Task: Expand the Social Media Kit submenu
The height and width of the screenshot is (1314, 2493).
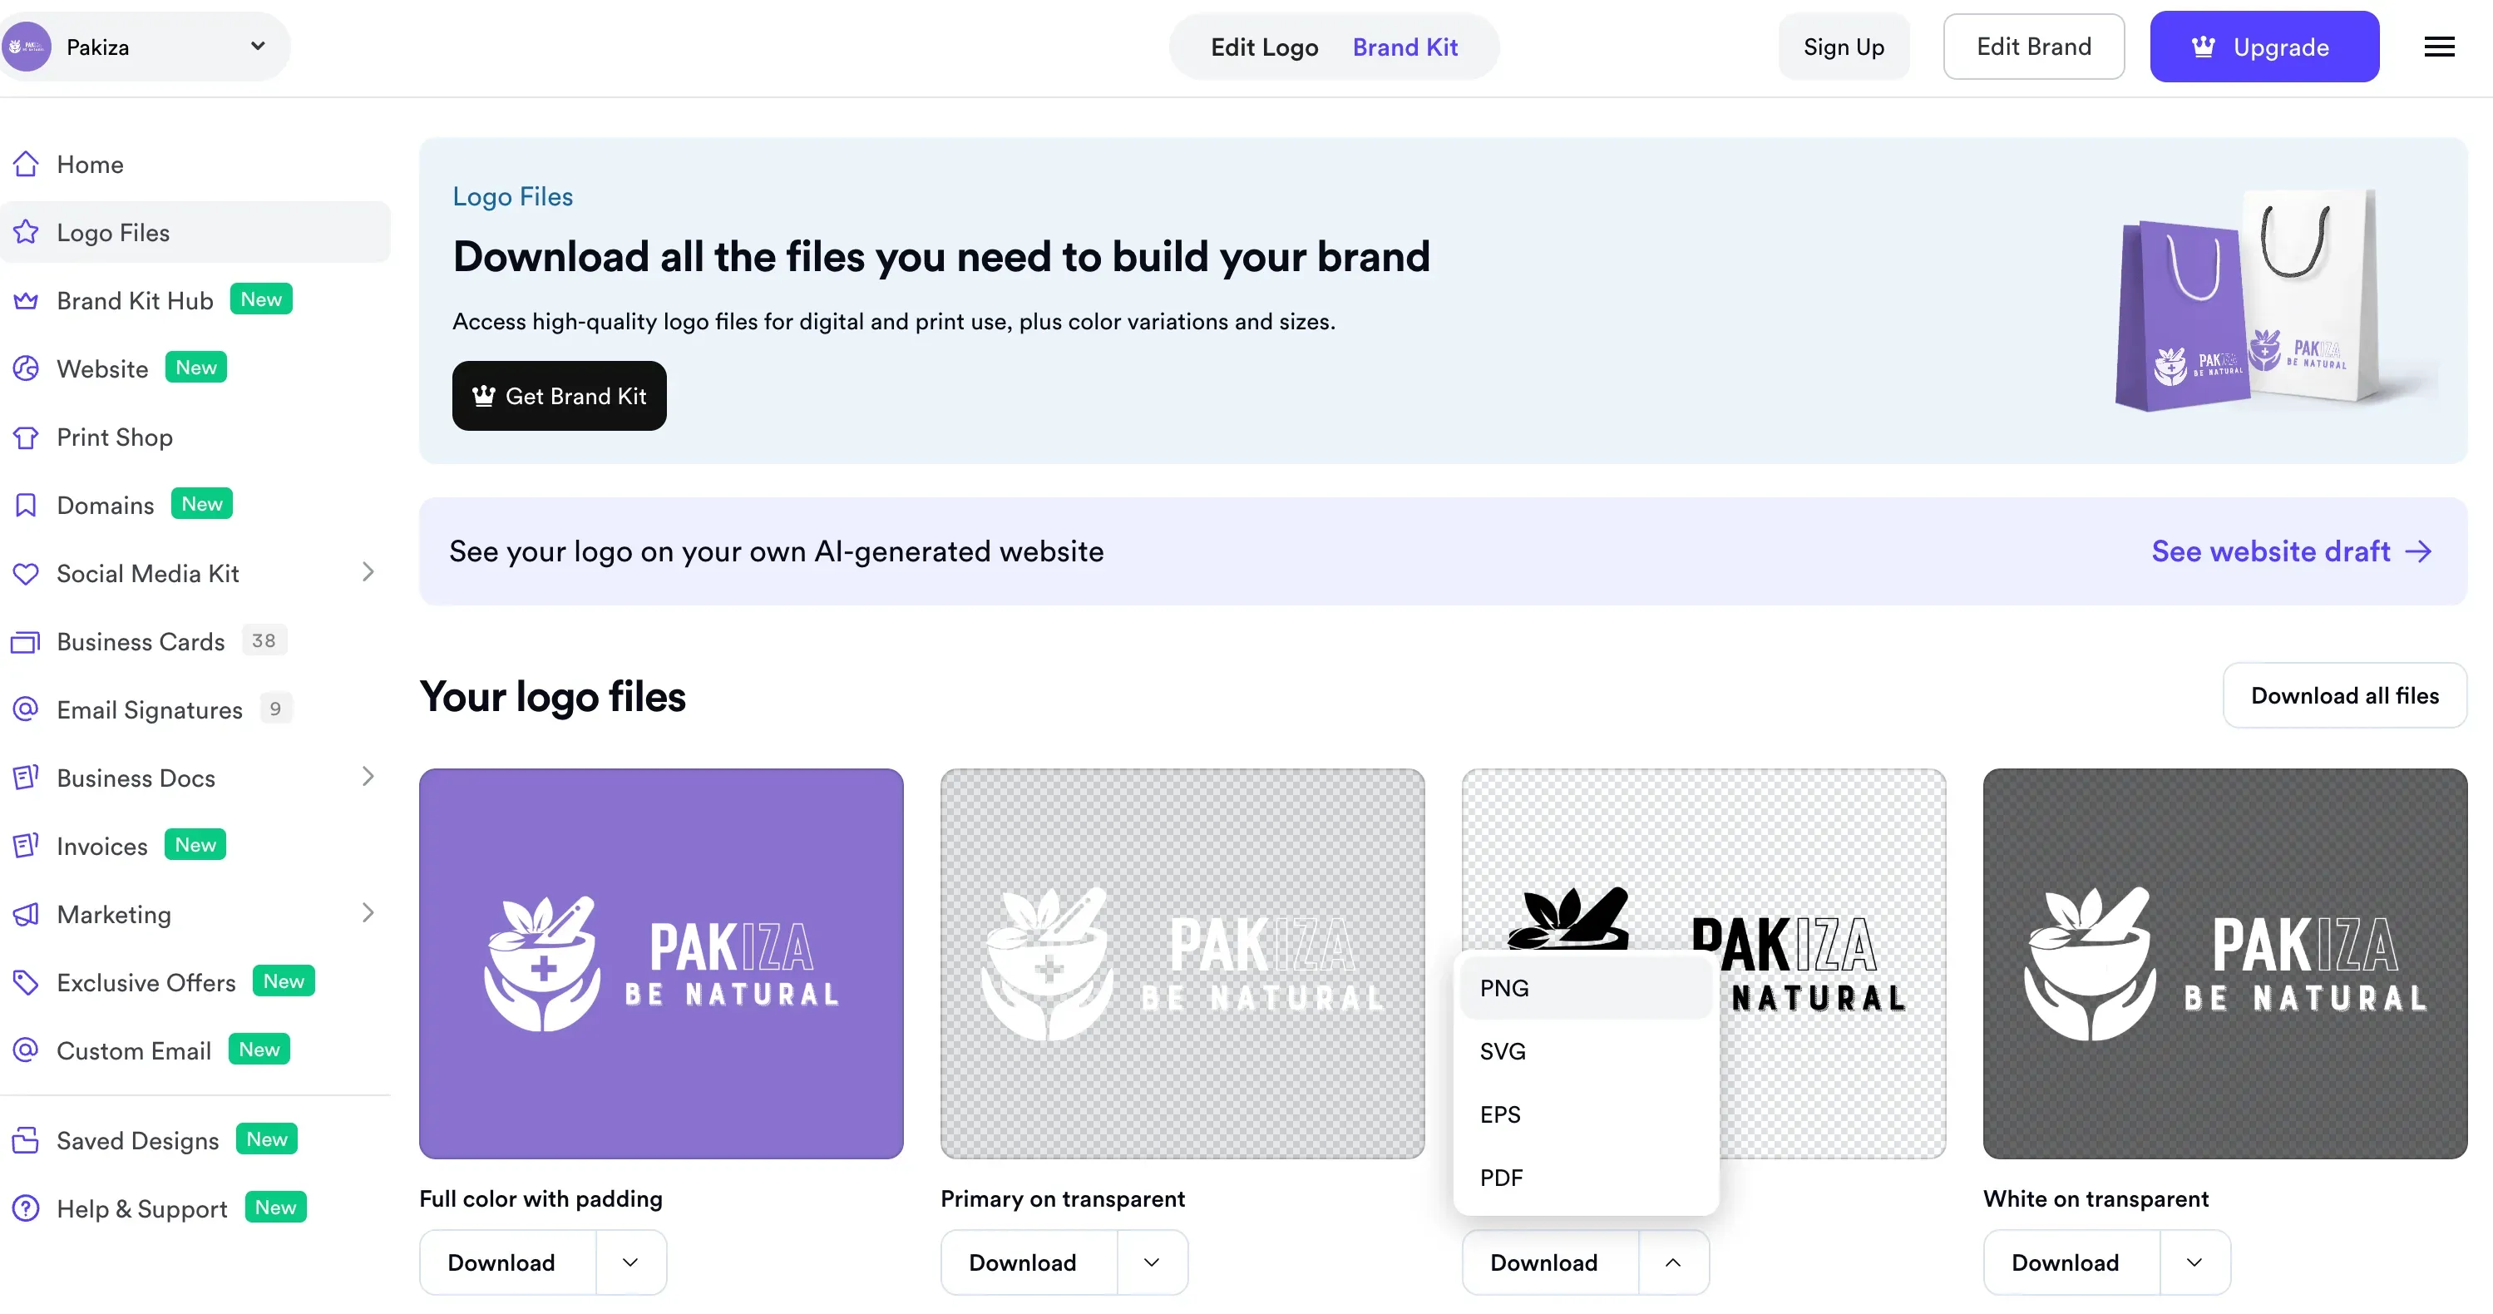Action: [368, 573]
